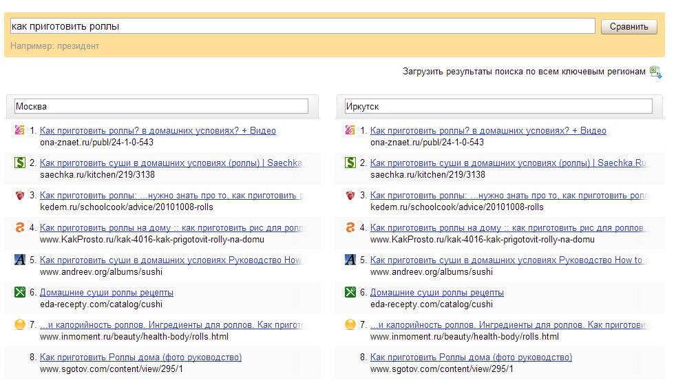This screenshot has width=676, height=383.
Task: Open Москва result 1 'Как приготовить роллы? в домашних условиях?'
Action: [158, 130]
